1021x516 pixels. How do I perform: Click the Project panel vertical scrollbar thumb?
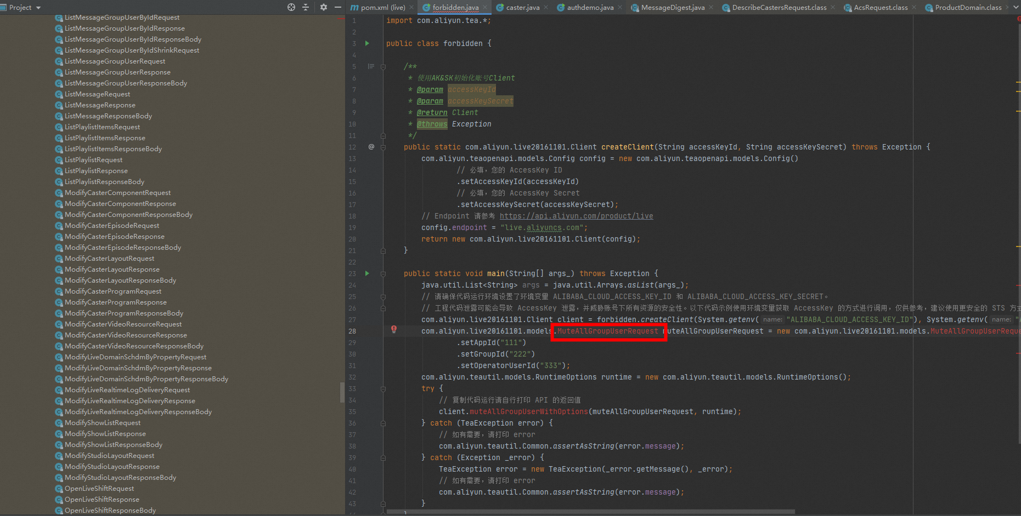click(x=342, y=393)
